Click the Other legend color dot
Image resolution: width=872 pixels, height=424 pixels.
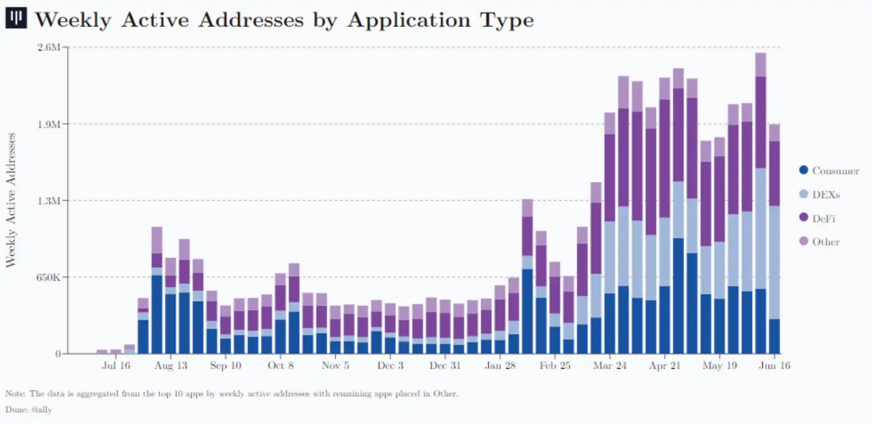tap(803, 241)
